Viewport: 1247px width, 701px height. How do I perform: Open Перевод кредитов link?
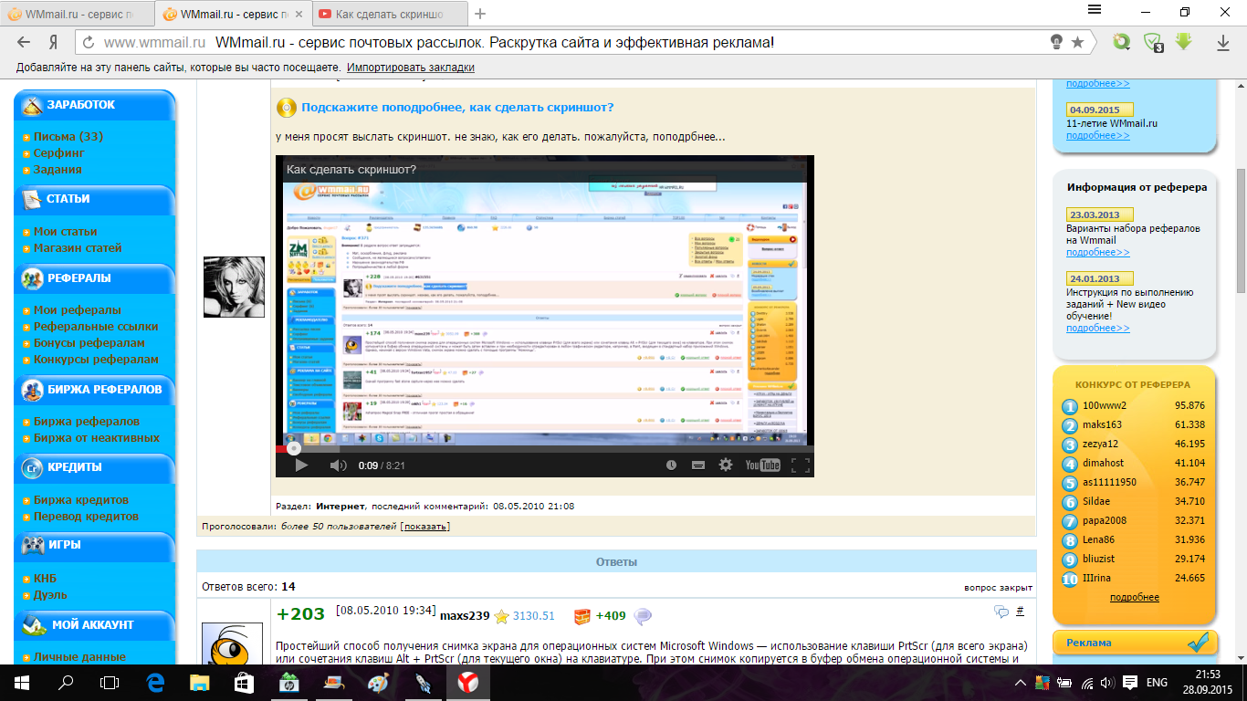coord(86,517)
